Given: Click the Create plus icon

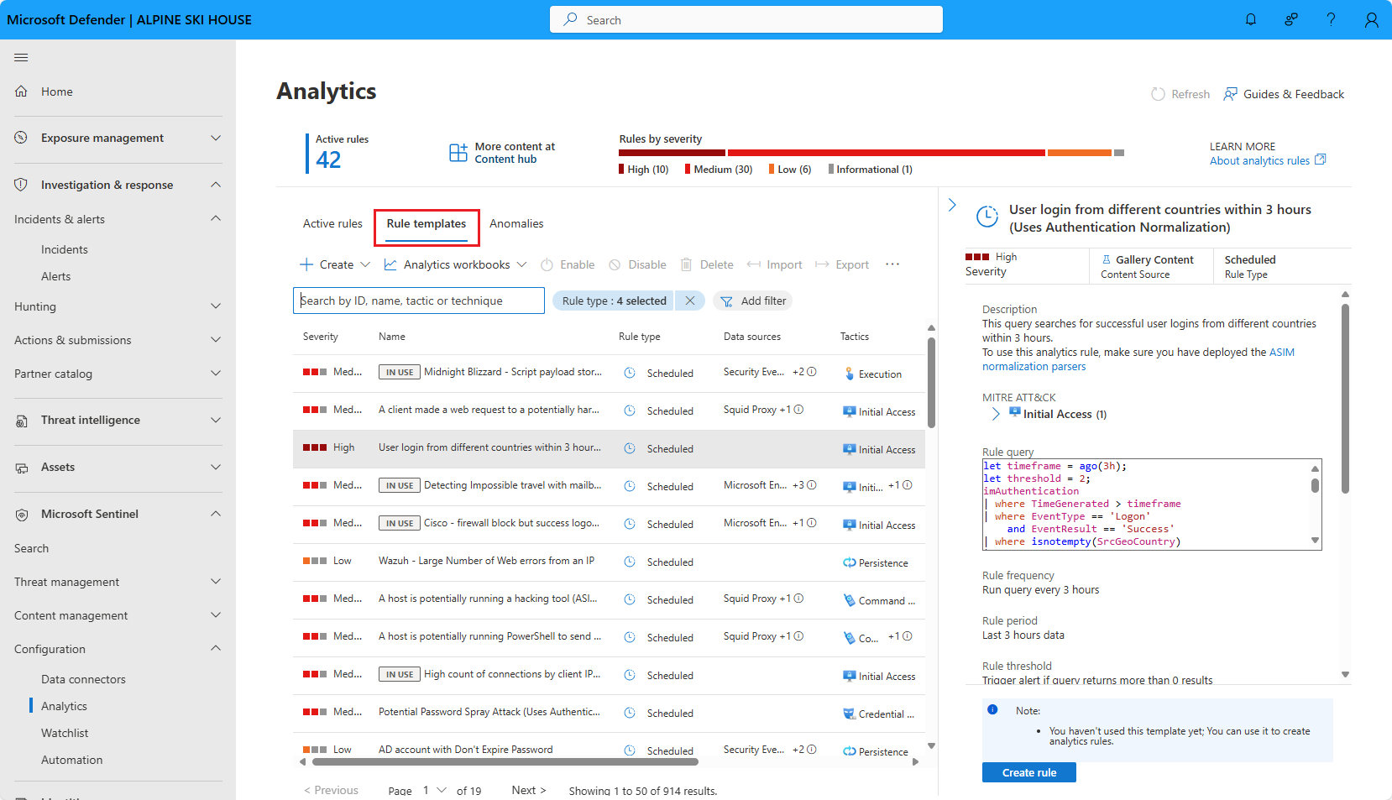Looking at the screenshot, I should (x=306, y=264).
